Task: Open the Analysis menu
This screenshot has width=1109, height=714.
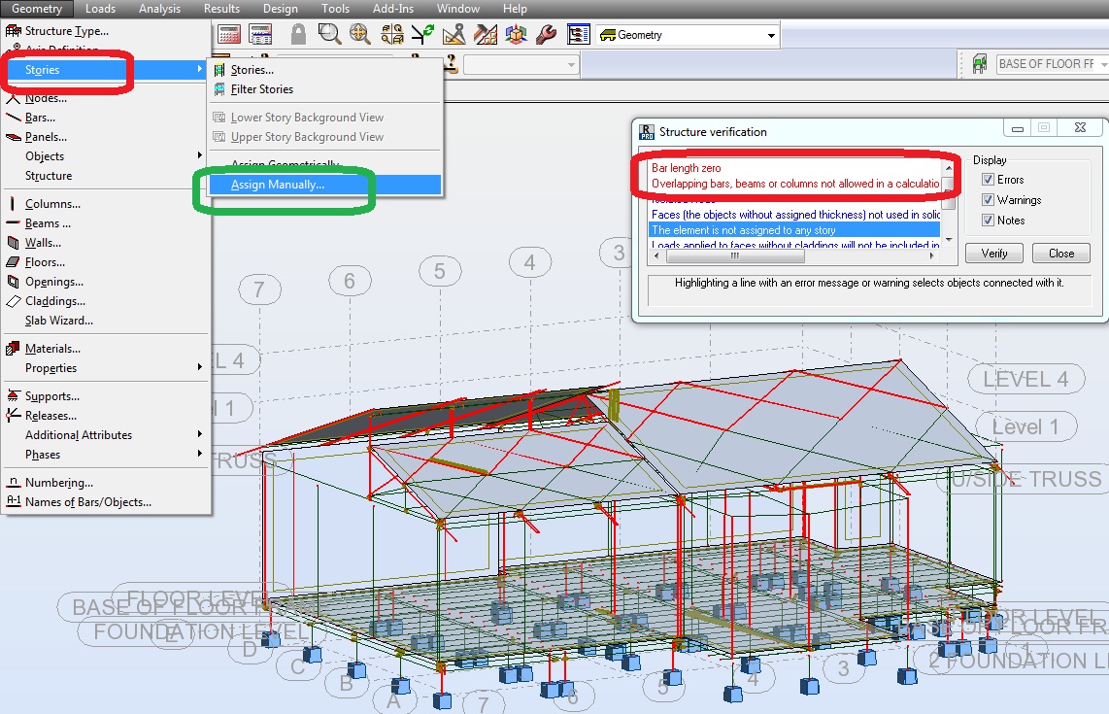Action: (160, 9)
